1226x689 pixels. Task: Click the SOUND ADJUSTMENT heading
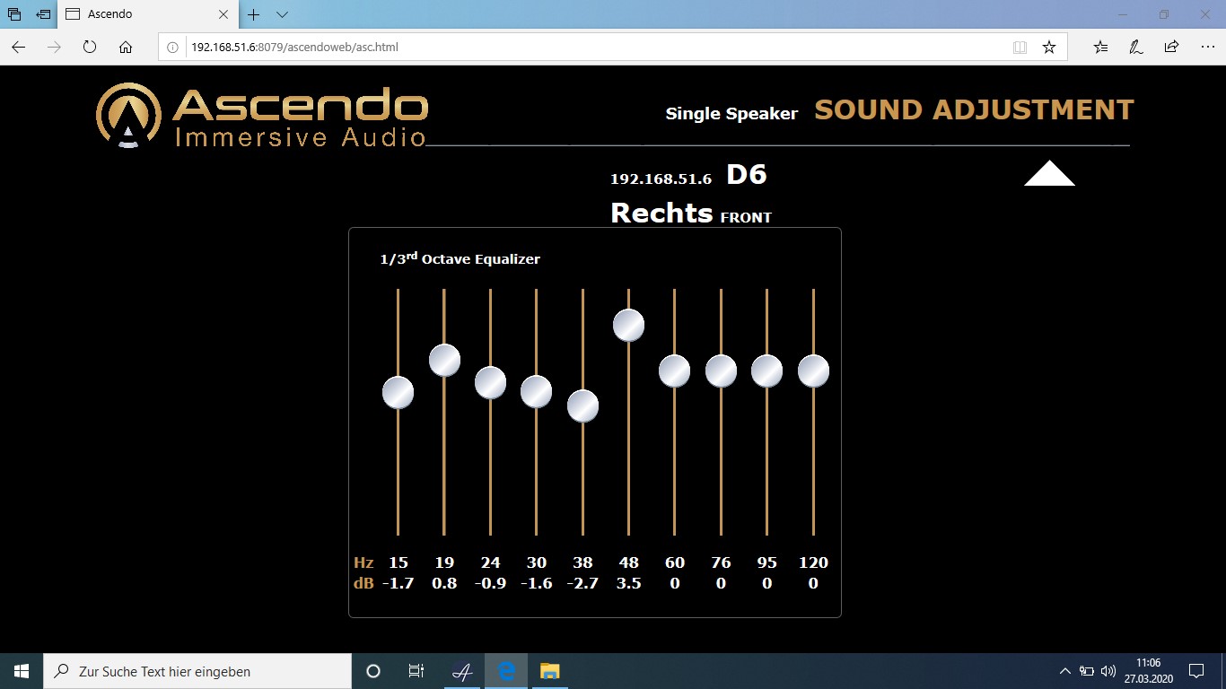[x=974, y=110]
